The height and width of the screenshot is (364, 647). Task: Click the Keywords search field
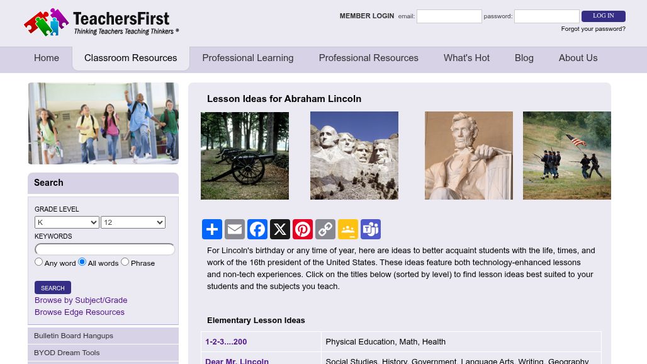[105, 249]
